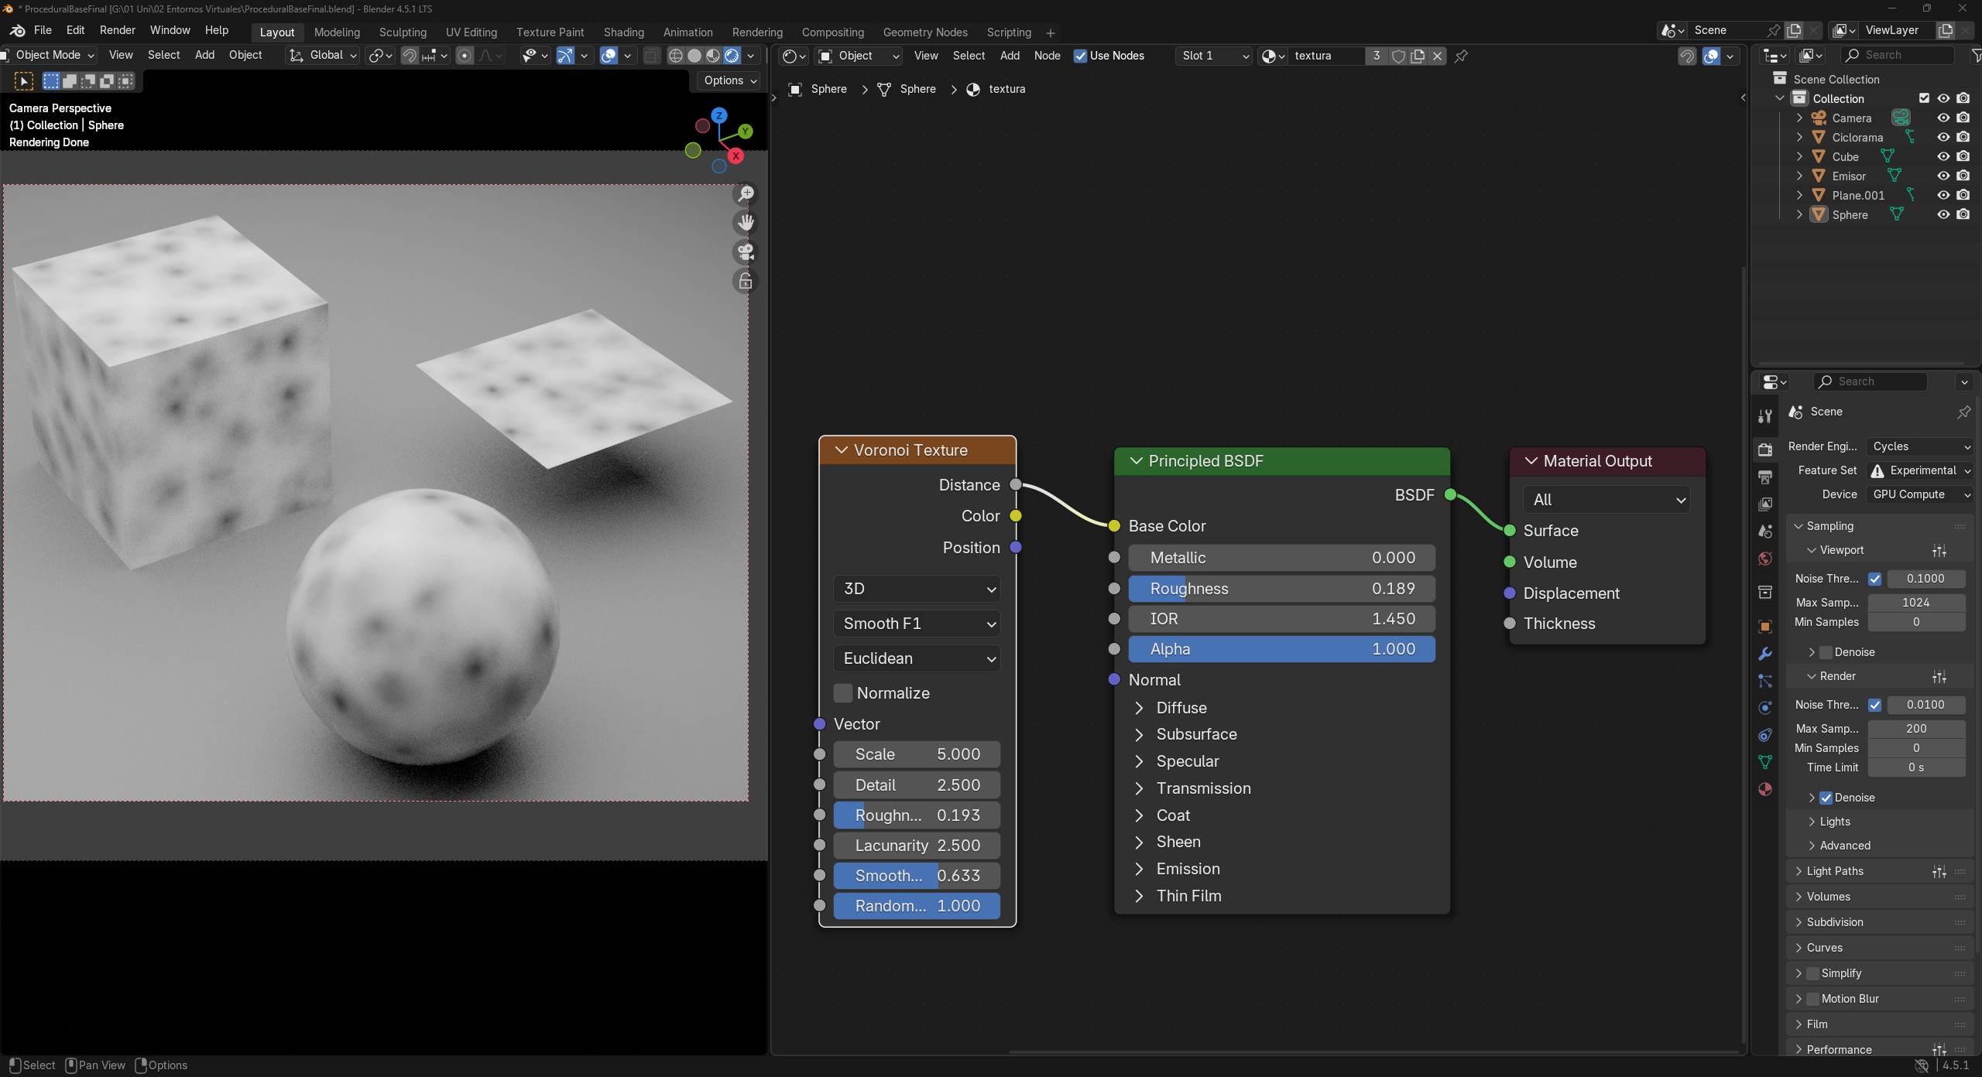Image resolution: width=1982 pixels, height=1077 pixels.
Task: Toggle camera view icon in viewport
Action: coord(746,252)
